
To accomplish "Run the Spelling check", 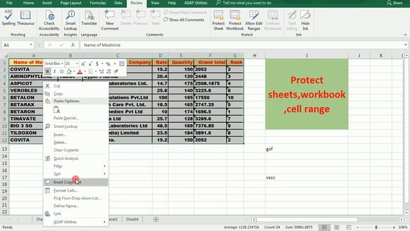I will pos(8,18).
